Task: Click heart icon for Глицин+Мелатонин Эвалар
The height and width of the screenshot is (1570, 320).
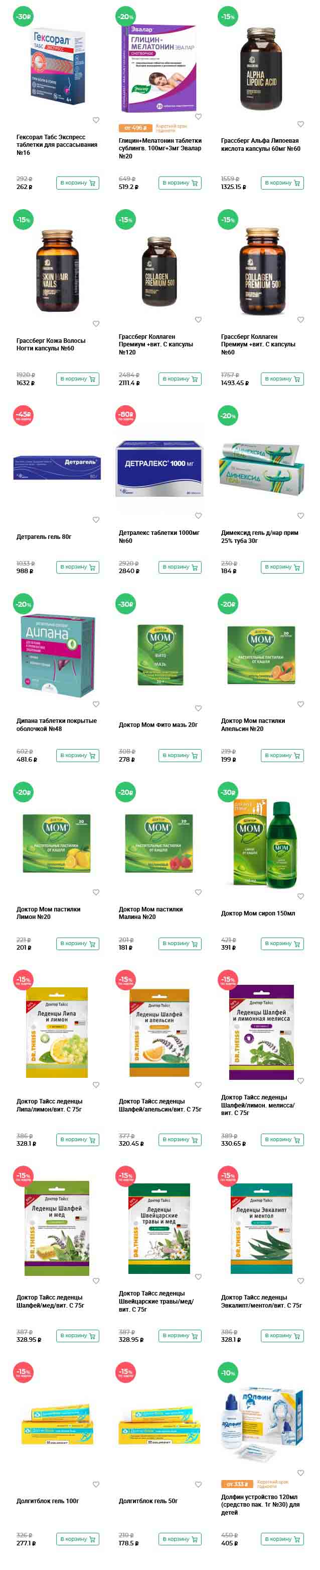Action: tap(198, 117)
